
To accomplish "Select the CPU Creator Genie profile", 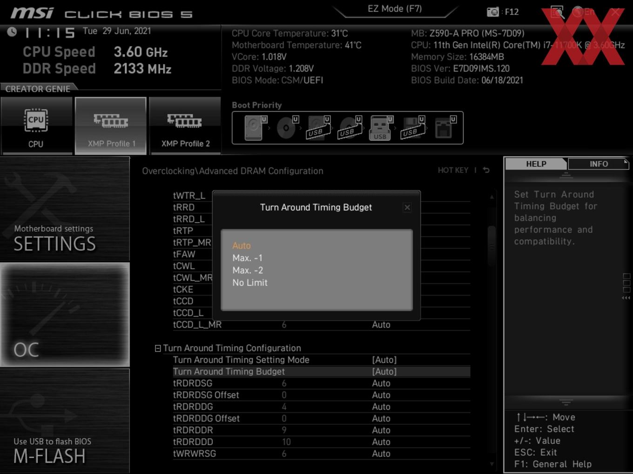I will pos(36,126).
